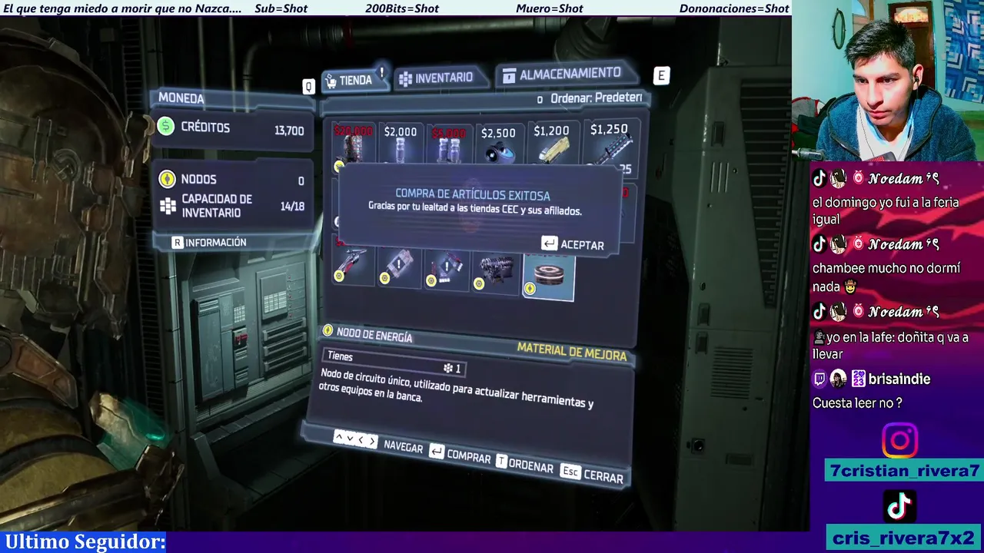Click the Ultimo Seguidor banner
The image size is (984, 553).
[x=85, y=542]
